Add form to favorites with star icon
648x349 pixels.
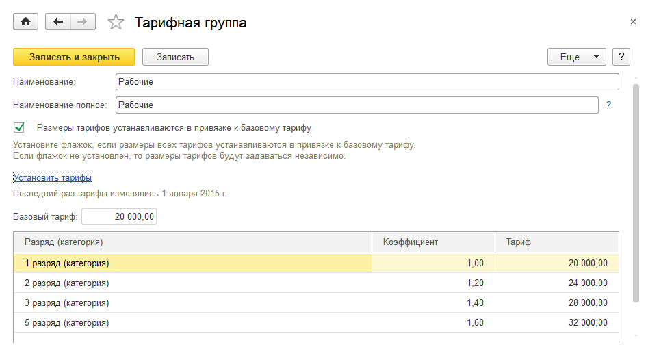(x=116, y=23)
